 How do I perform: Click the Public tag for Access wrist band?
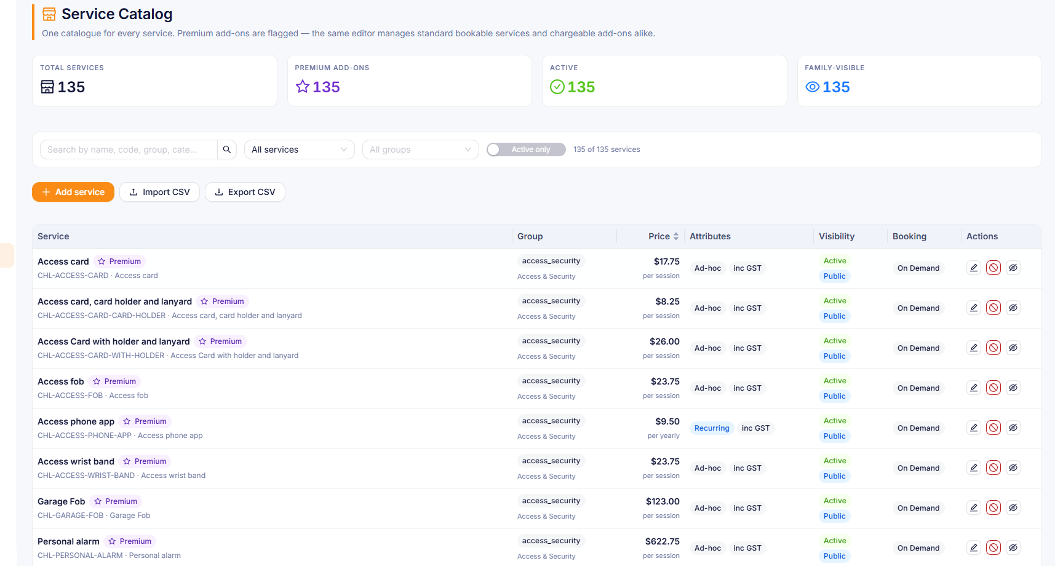[x=835, y=476]
